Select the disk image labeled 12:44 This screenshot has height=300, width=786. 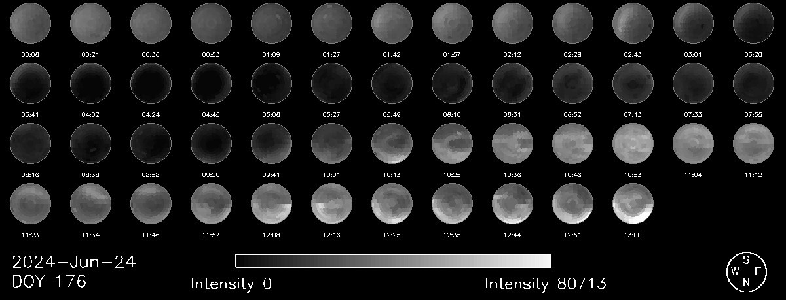[512, 204]
